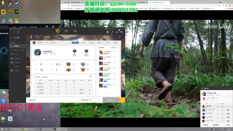Open the colorful pinwheel desktop icon
This screenshot has height=131, width=233.
tap(10, 21)
